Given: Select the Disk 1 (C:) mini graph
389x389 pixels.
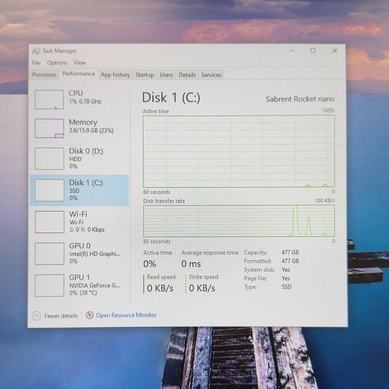Looking at the screenshot, I should pyautogui.click(x=50, y=190).
